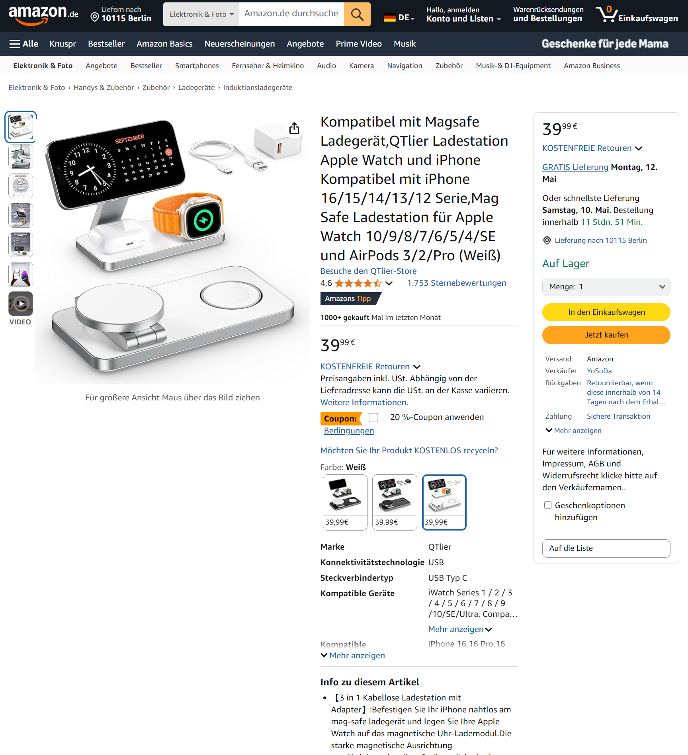The image size is (688, 755).
Task: Click the share icon on product image
Action: click(x=294, y=128)
